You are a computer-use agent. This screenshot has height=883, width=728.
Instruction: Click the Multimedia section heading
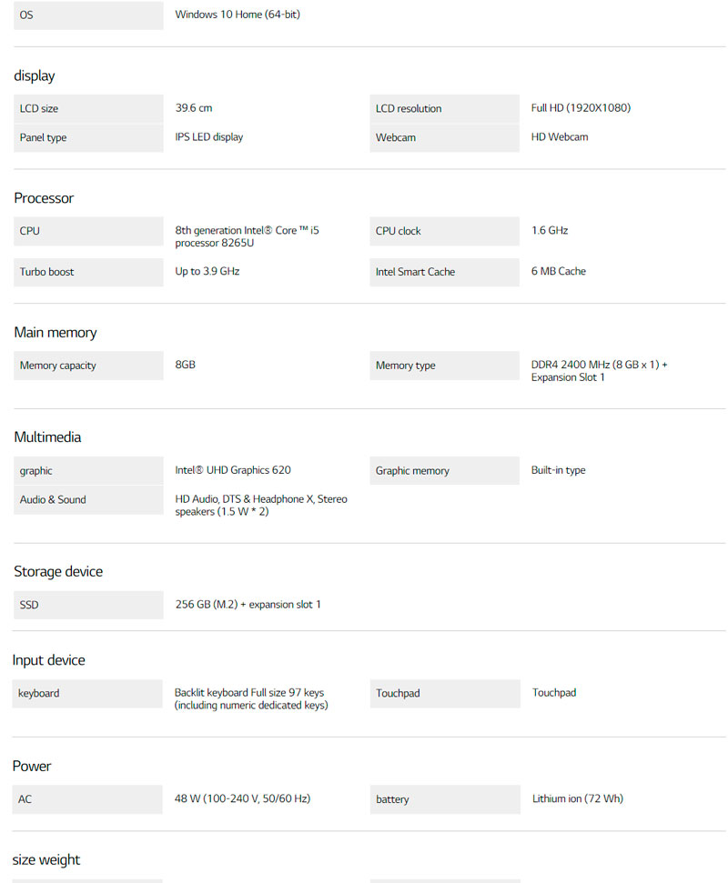[47, 437]
